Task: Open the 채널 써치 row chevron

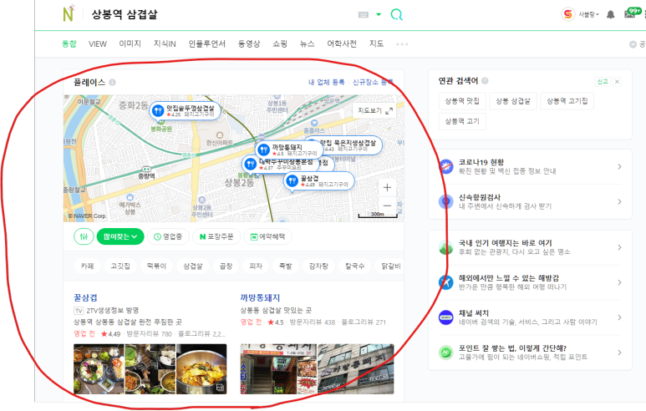Action: coord(619,317)
